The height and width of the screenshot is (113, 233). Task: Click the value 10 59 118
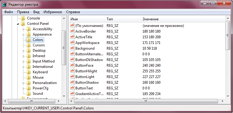(x=150, y=48)
